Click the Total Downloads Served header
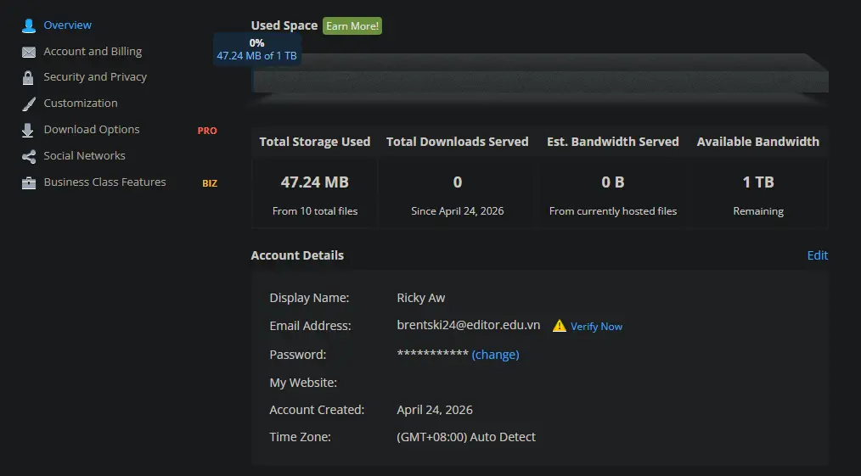Image resolution: width=861 pixels, height=476 pixels. tap(458, 142)
